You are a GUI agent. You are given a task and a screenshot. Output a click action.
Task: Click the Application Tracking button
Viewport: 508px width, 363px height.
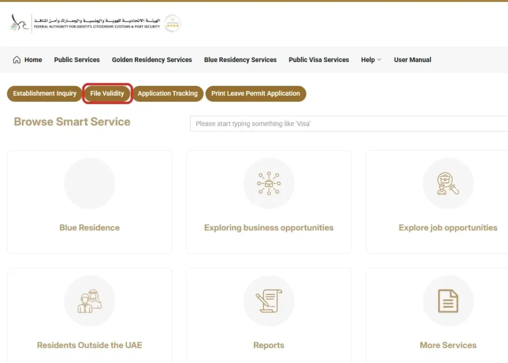point(168,94)
